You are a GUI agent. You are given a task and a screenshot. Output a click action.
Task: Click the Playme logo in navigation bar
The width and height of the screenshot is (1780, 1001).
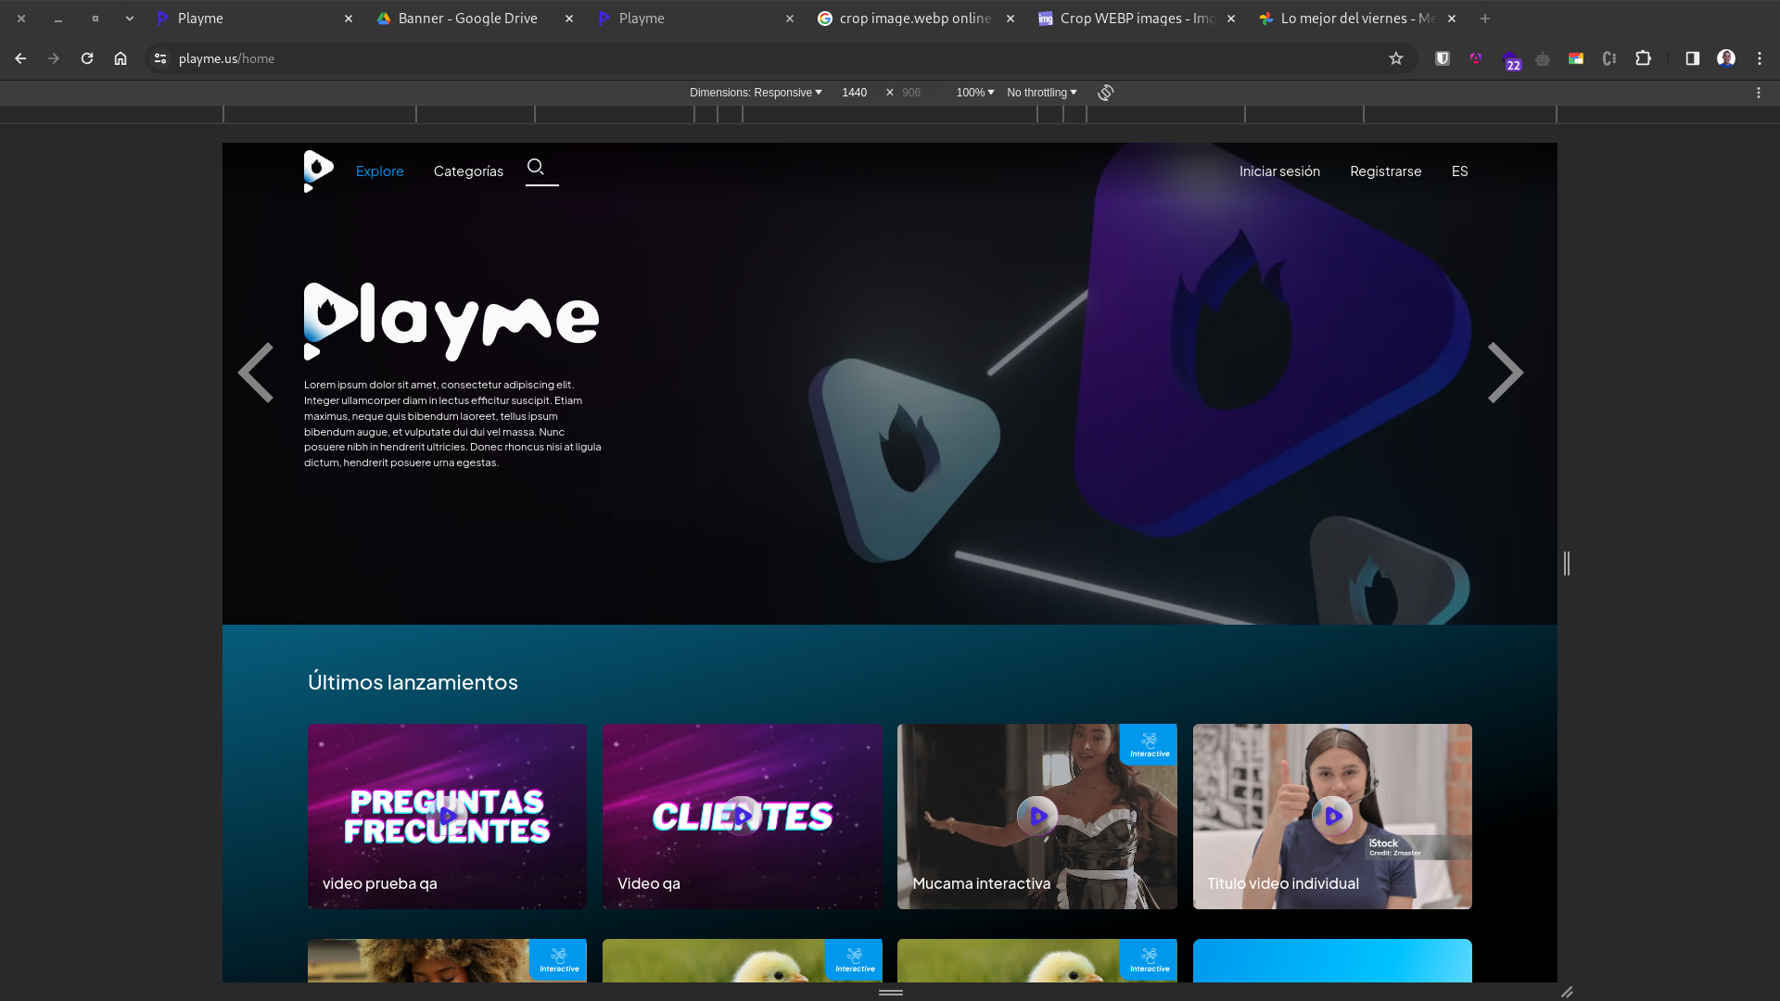pos(318,171)
